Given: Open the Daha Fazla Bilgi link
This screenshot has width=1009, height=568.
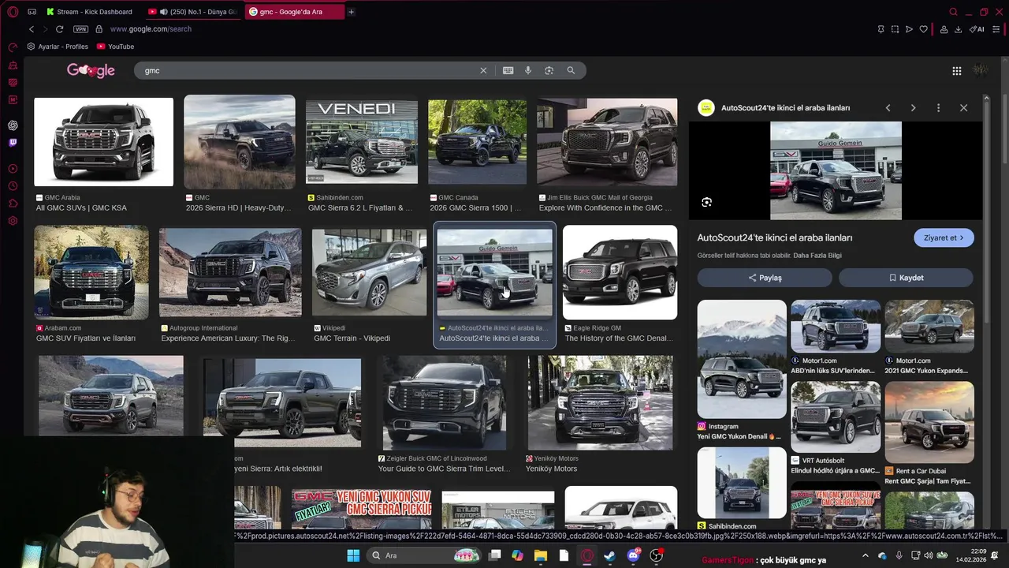Looking at the screenshot, I should pos(817,256).
